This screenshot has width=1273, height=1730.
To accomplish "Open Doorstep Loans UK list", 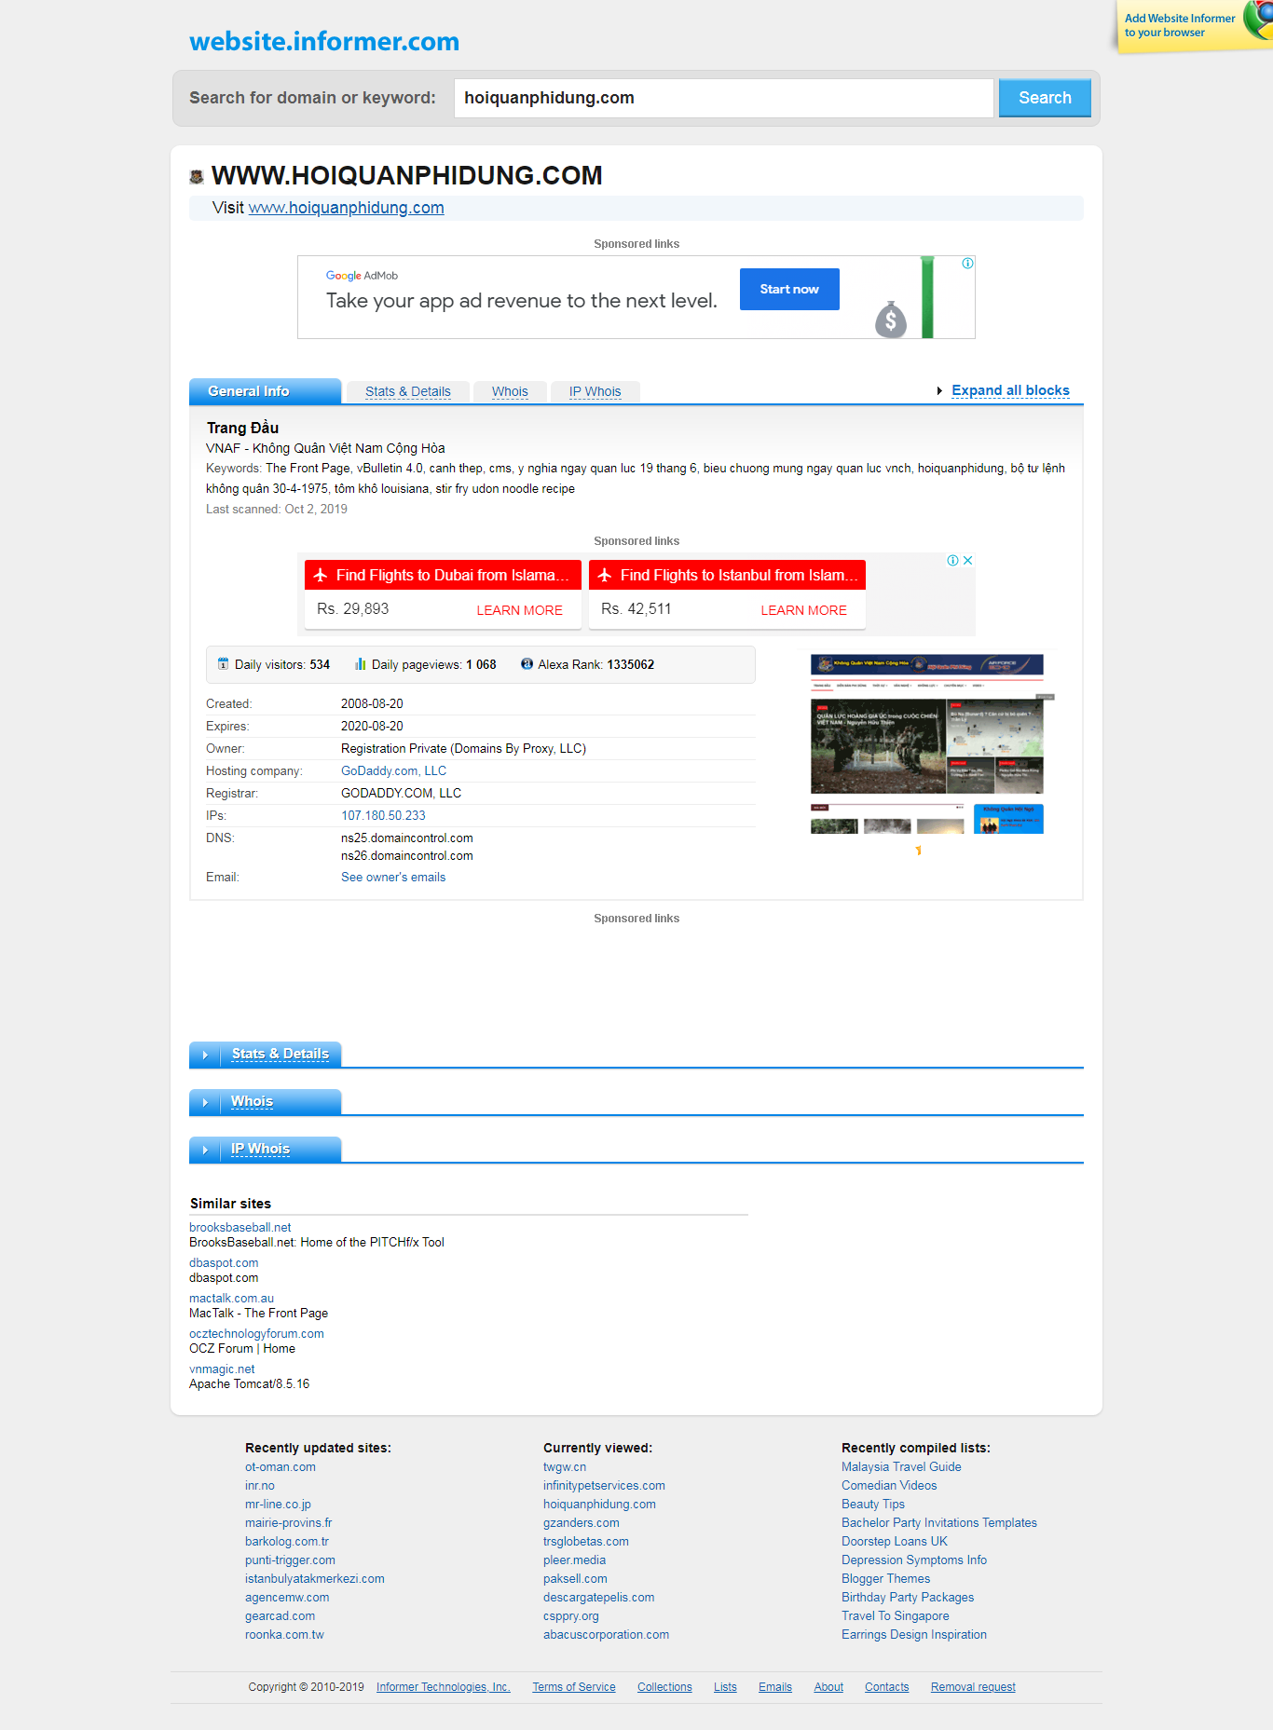I will 895,1541.
